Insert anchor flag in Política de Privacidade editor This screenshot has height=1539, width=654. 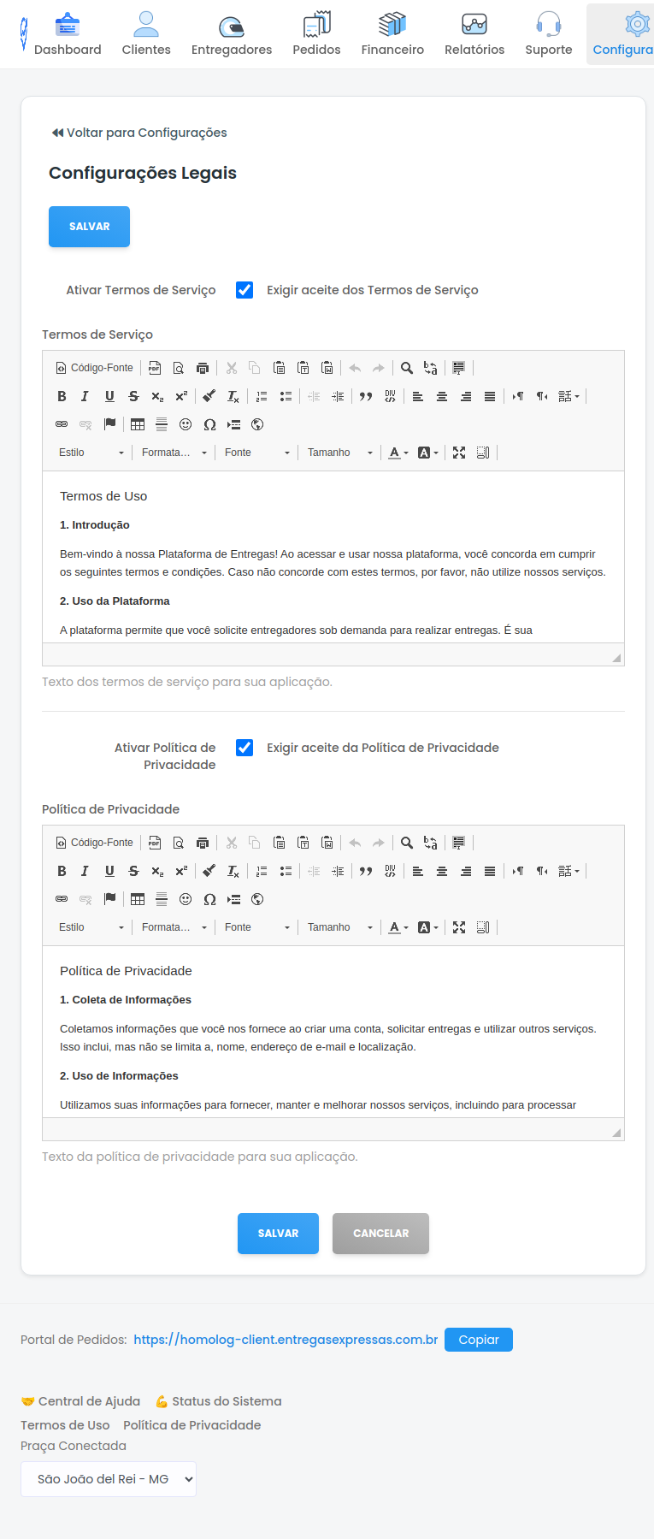point(109,899)
